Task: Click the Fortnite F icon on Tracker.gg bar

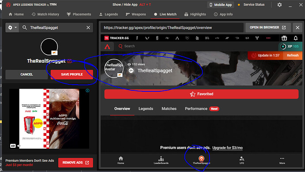Action: point(137,38)
